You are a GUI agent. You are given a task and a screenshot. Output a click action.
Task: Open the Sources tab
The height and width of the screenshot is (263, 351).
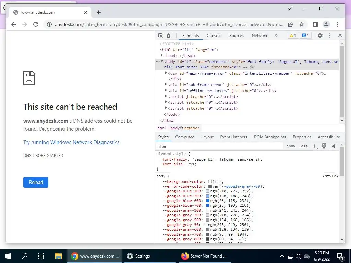[x=237, y=36]
